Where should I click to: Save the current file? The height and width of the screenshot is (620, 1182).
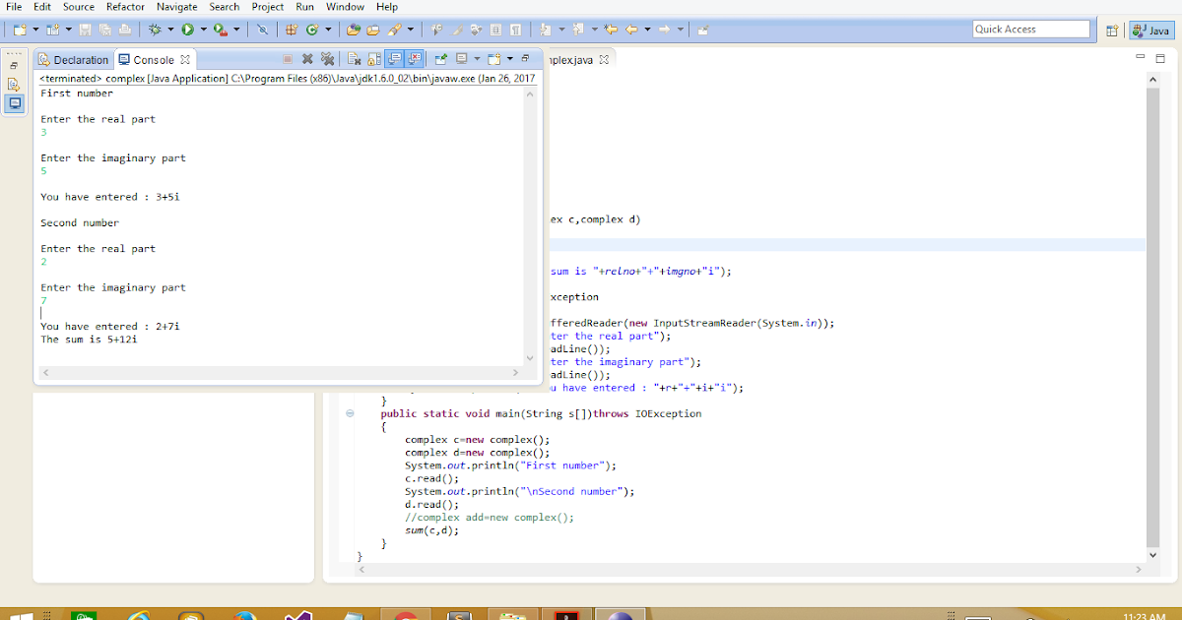(86, 30)
